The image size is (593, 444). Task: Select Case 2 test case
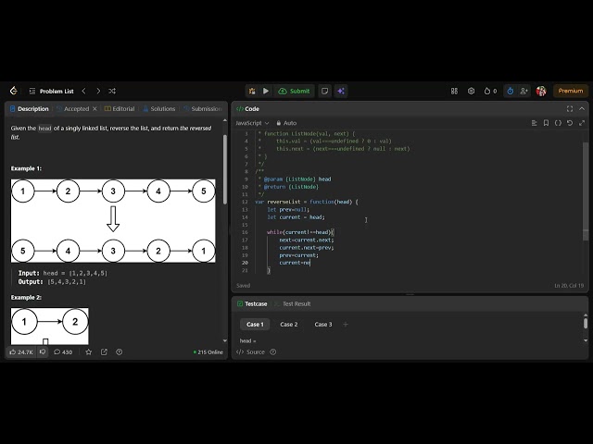[x=289, y=325]
